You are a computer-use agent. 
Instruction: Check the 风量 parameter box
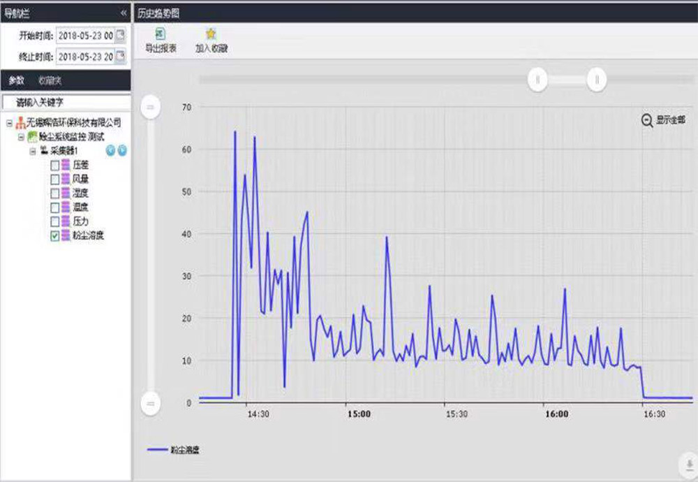(55, 179)
